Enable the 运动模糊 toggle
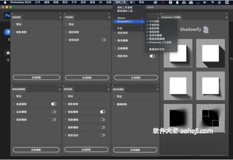Viewport: 233px width, 160px height. [54, 112]
